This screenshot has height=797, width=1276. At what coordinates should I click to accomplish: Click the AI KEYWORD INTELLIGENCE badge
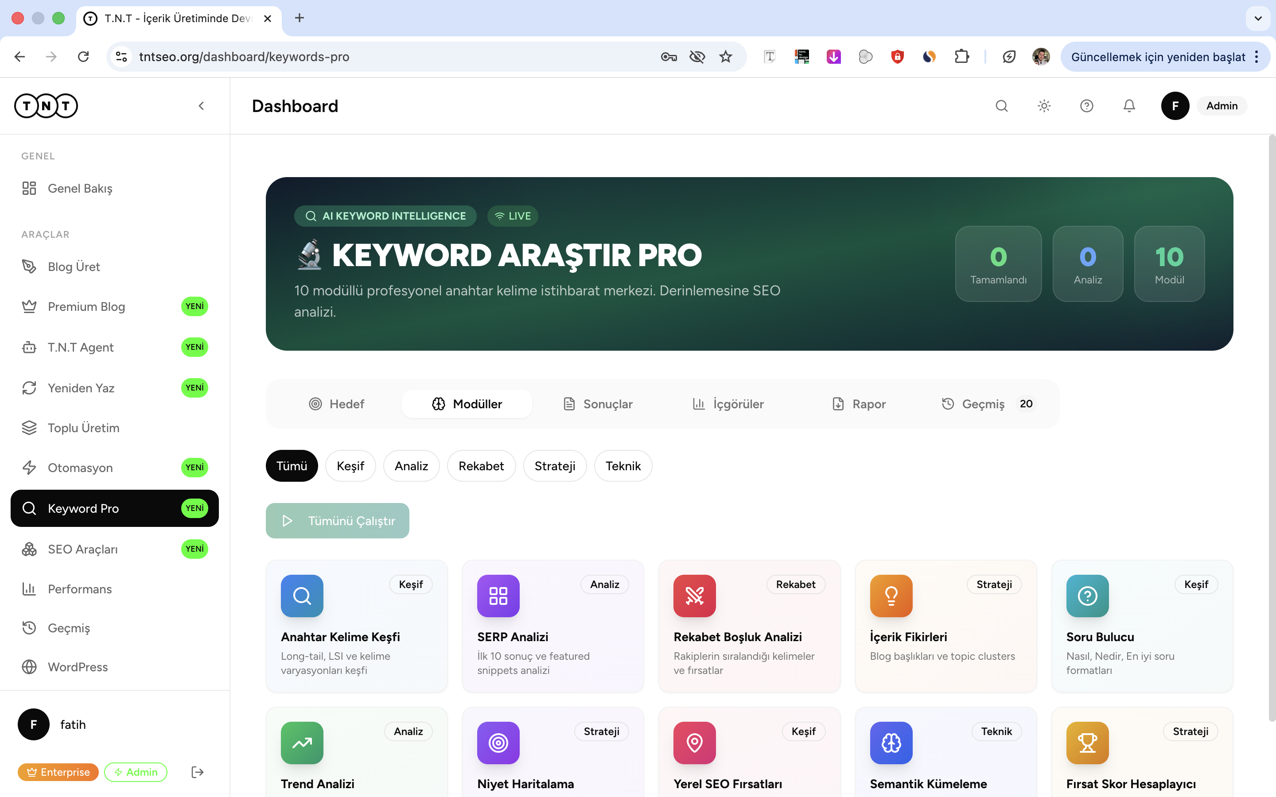[x=385, y=216]
